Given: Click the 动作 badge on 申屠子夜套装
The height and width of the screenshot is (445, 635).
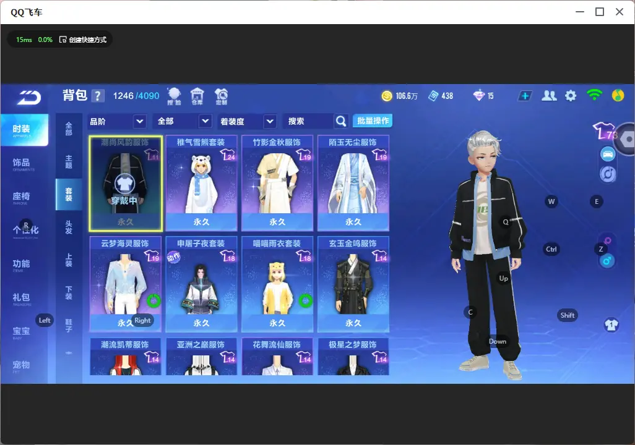Looking at the screenshot, I should [174, 257].
